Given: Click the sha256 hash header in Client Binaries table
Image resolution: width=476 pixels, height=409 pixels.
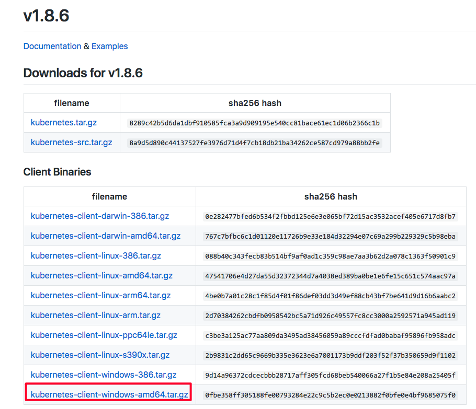Looking at the screenshot, I should (x=331, y=196).
